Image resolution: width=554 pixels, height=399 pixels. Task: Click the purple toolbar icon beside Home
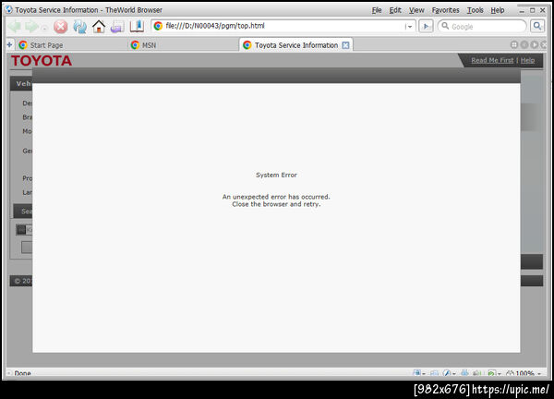click(117, 27)
